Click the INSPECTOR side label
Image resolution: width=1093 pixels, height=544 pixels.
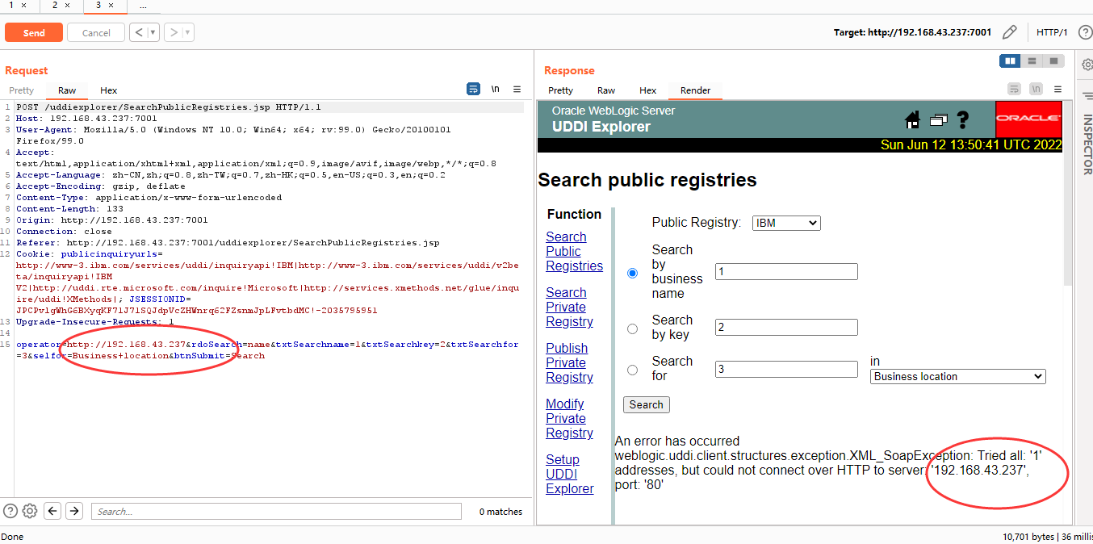click(x=1087, y=144)
